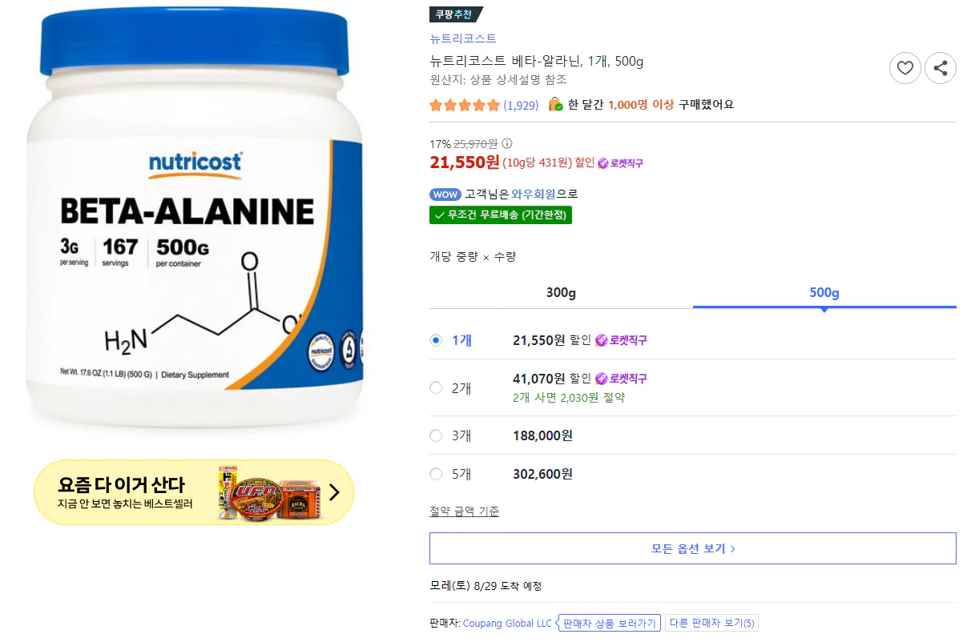Select the 1개 quantity radio button
Viewport: 971px width, 642px height.
pyautogui.click(x=436, y=340)
